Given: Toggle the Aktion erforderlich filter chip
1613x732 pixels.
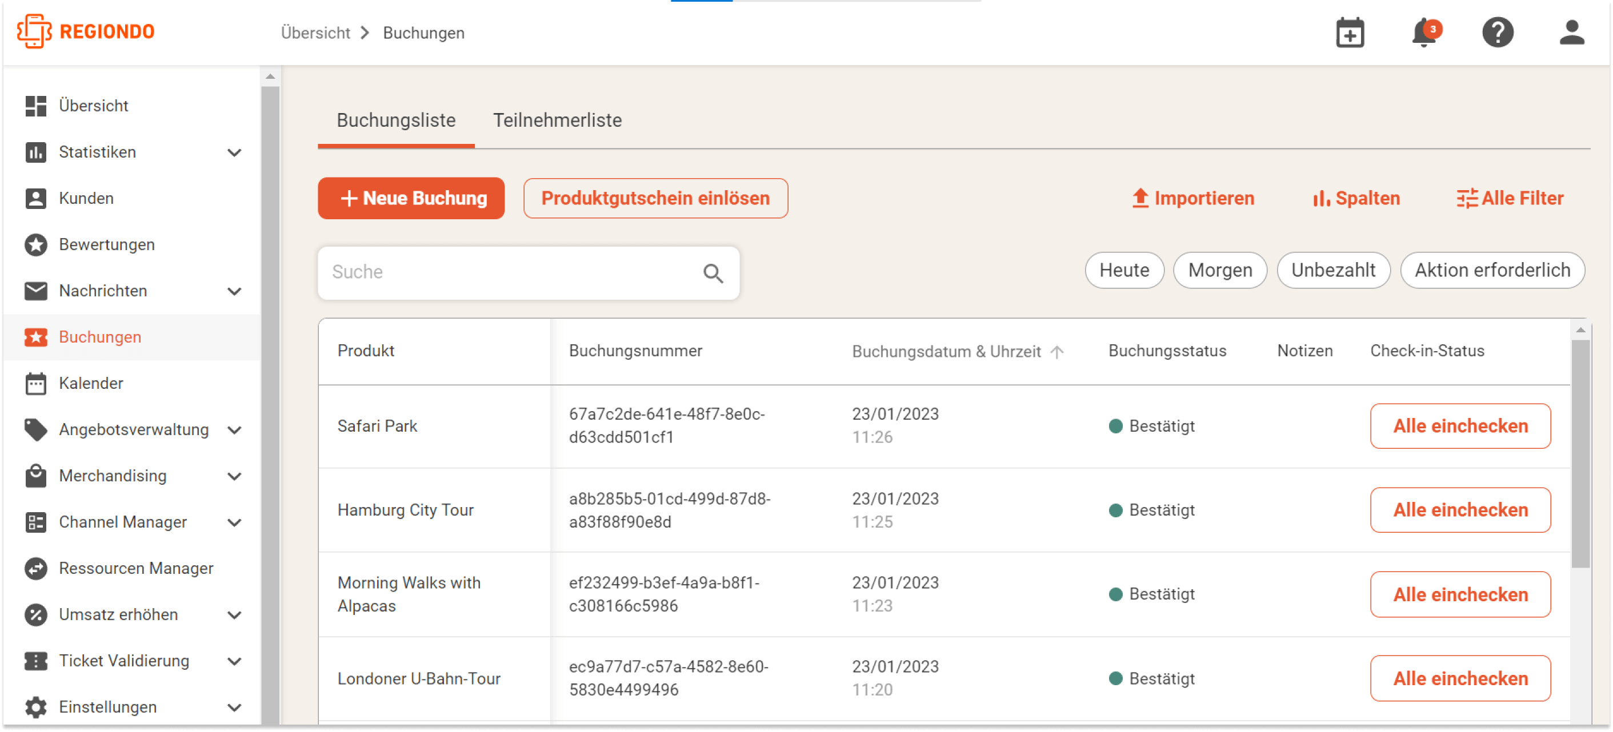Looking at the screenshot, I should pos(1492,270).
